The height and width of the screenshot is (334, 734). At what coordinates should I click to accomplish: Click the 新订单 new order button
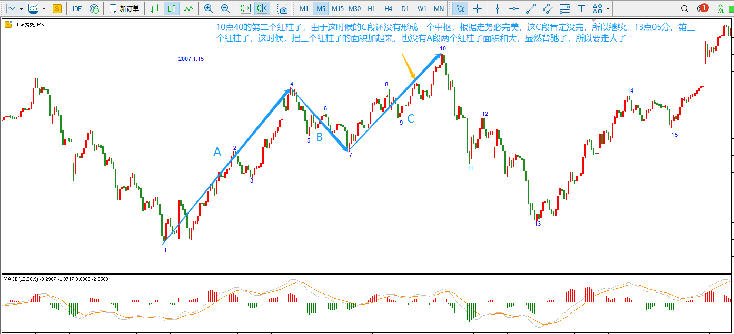[x=124, y=8]
